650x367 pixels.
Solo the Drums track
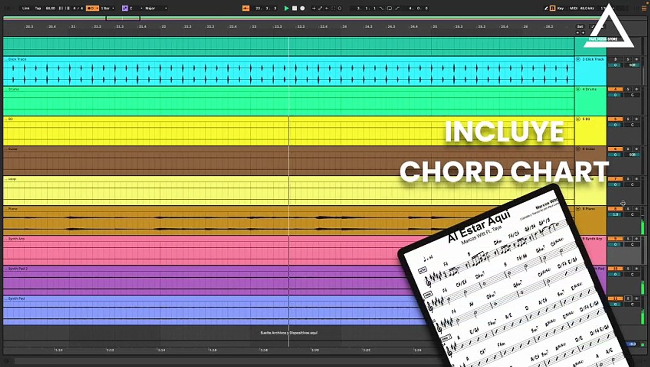point(628,89)
